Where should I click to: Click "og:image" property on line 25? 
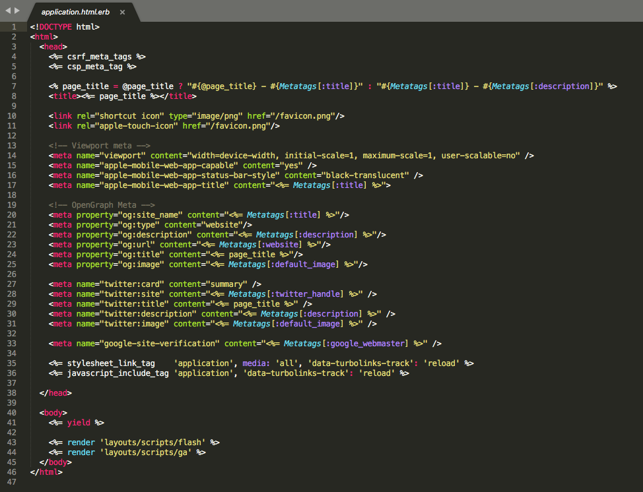(141, 264)
